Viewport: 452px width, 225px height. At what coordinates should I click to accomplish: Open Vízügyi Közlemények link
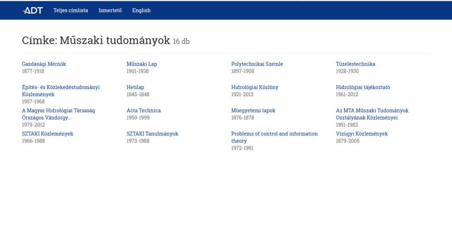click(362, 134)
